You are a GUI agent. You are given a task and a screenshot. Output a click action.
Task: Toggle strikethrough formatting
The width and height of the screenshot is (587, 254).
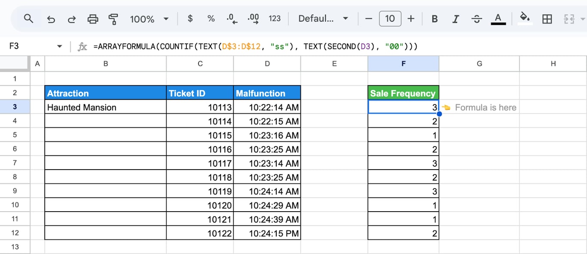(x=477, y=19)
